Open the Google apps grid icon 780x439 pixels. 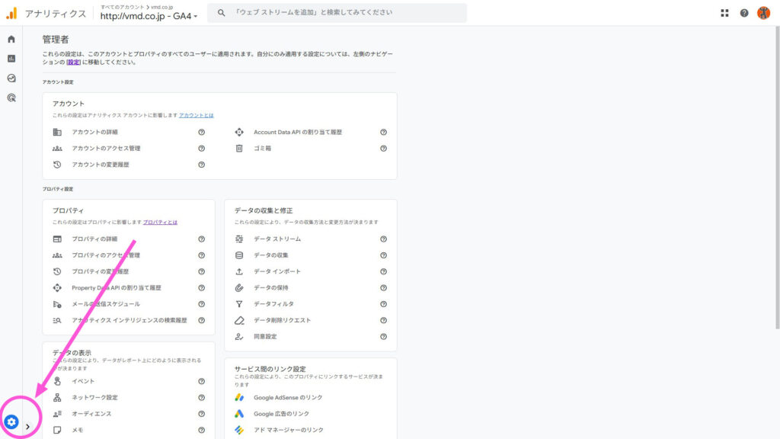pyautogui.click(x=726, y=12)
